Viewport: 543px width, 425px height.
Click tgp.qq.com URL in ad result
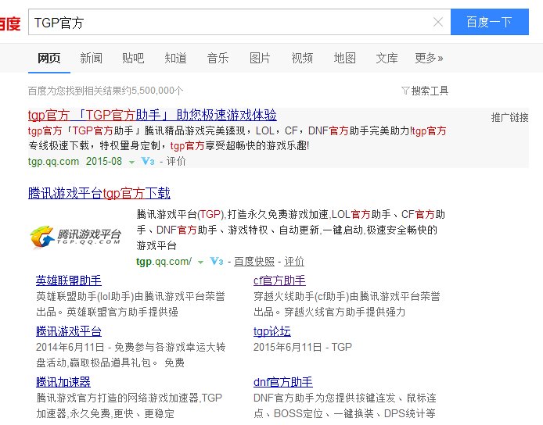point(54,161)
